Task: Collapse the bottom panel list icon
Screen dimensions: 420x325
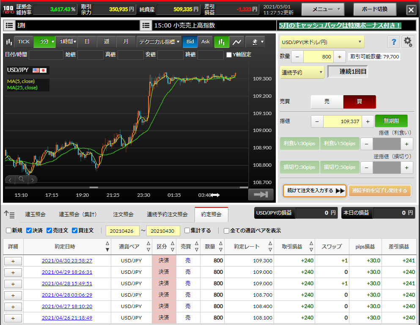Action: (x=9, y=214)
